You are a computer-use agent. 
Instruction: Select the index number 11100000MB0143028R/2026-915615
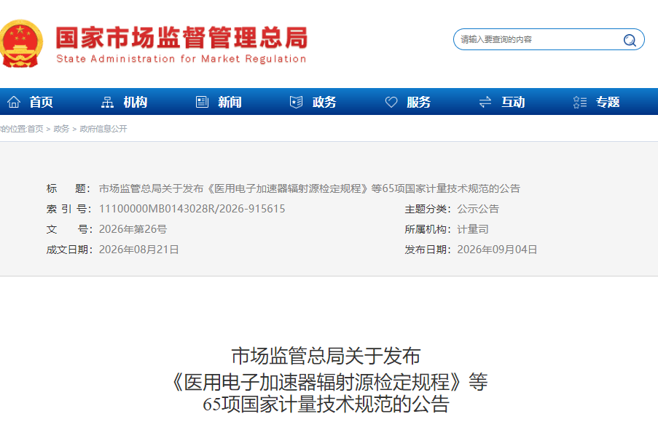point(192,209)
